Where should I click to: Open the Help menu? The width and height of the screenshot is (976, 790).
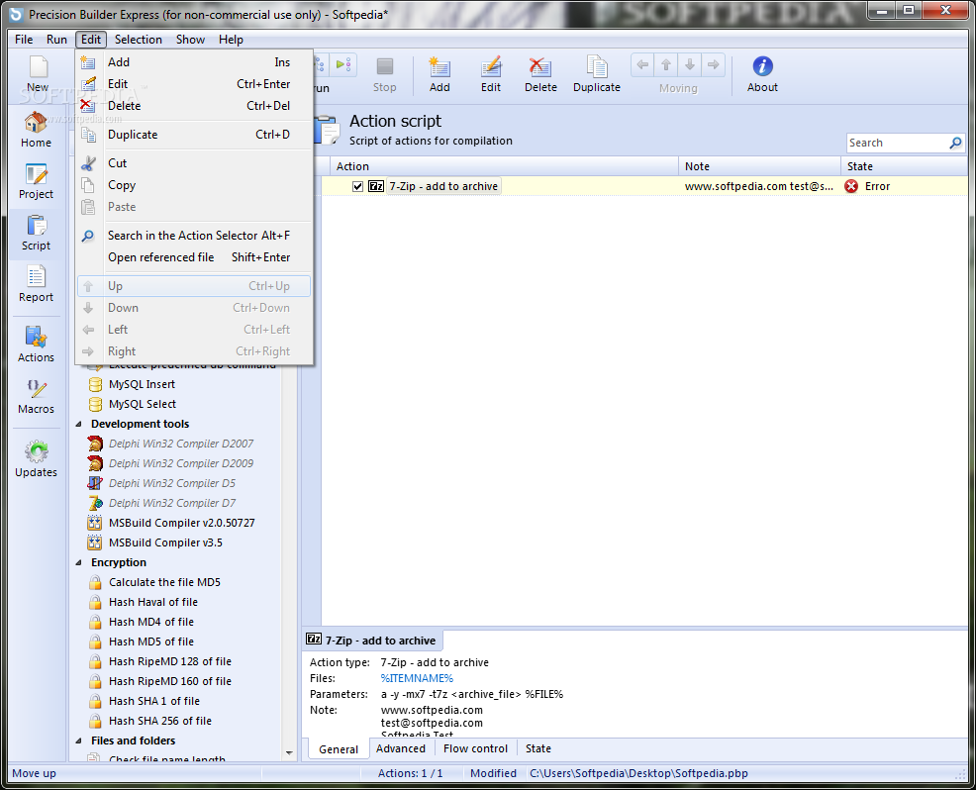click(x=231, y=40)
